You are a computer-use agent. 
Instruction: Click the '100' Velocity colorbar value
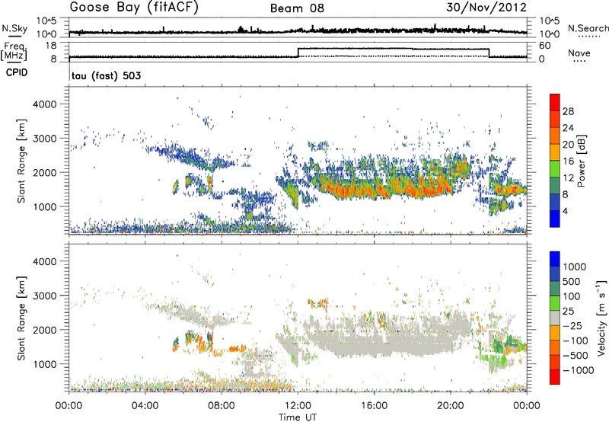click(571, 296)
